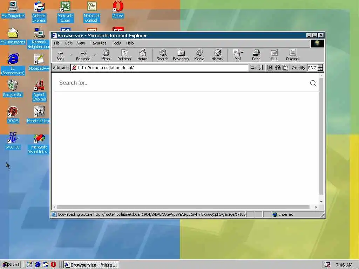Click the magnifier search icon on page
Image resolution: width=359 pixels, height=269 pixels.
coord(313,83)
